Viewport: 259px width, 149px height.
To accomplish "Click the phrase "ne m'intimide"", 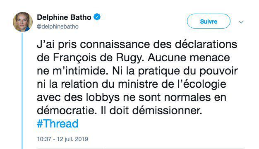I will click(71, 71).
